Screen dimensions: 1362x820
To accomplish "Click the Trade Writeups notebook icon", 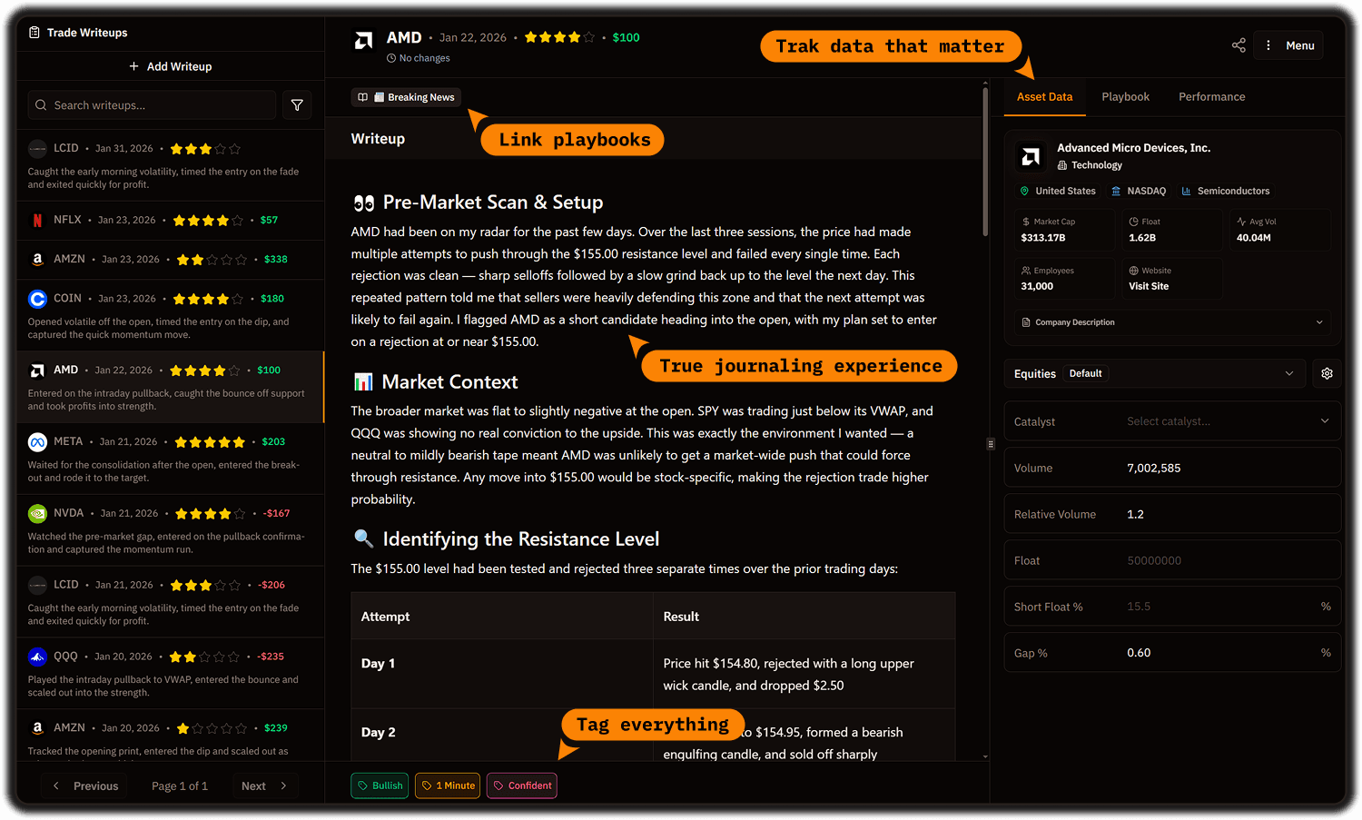I will coord(34,32).
